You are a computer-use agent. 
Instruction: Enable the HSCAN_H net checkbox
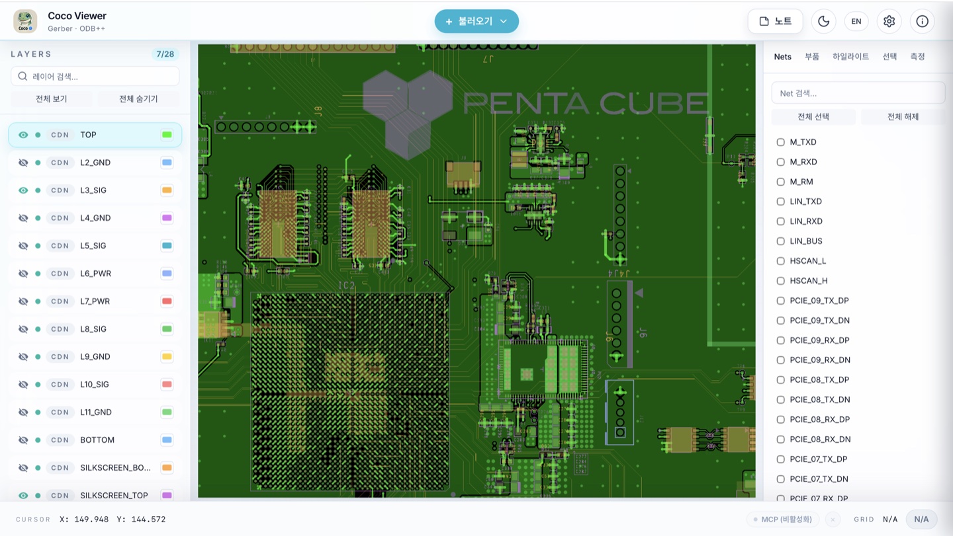tap(780, 281)
